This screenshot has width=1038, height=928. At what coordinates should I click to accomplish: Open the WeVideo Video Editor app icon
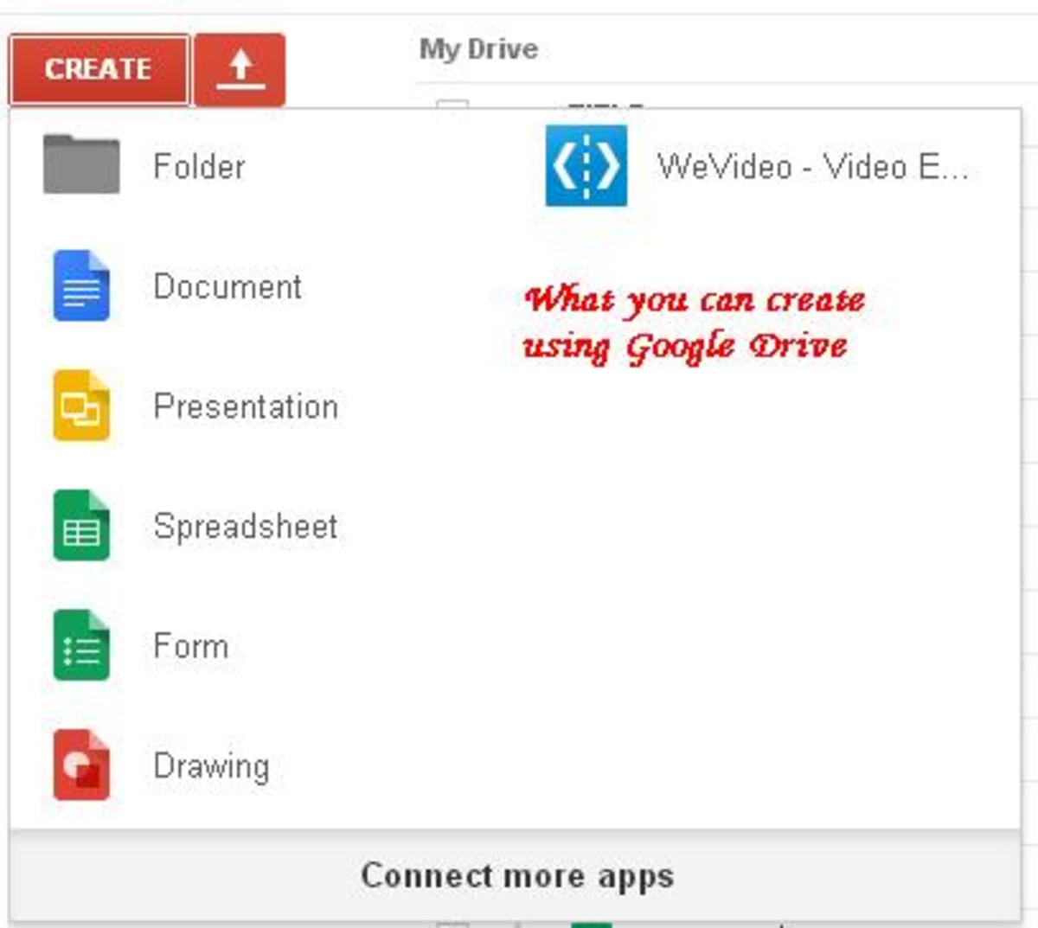pos(586,166)
